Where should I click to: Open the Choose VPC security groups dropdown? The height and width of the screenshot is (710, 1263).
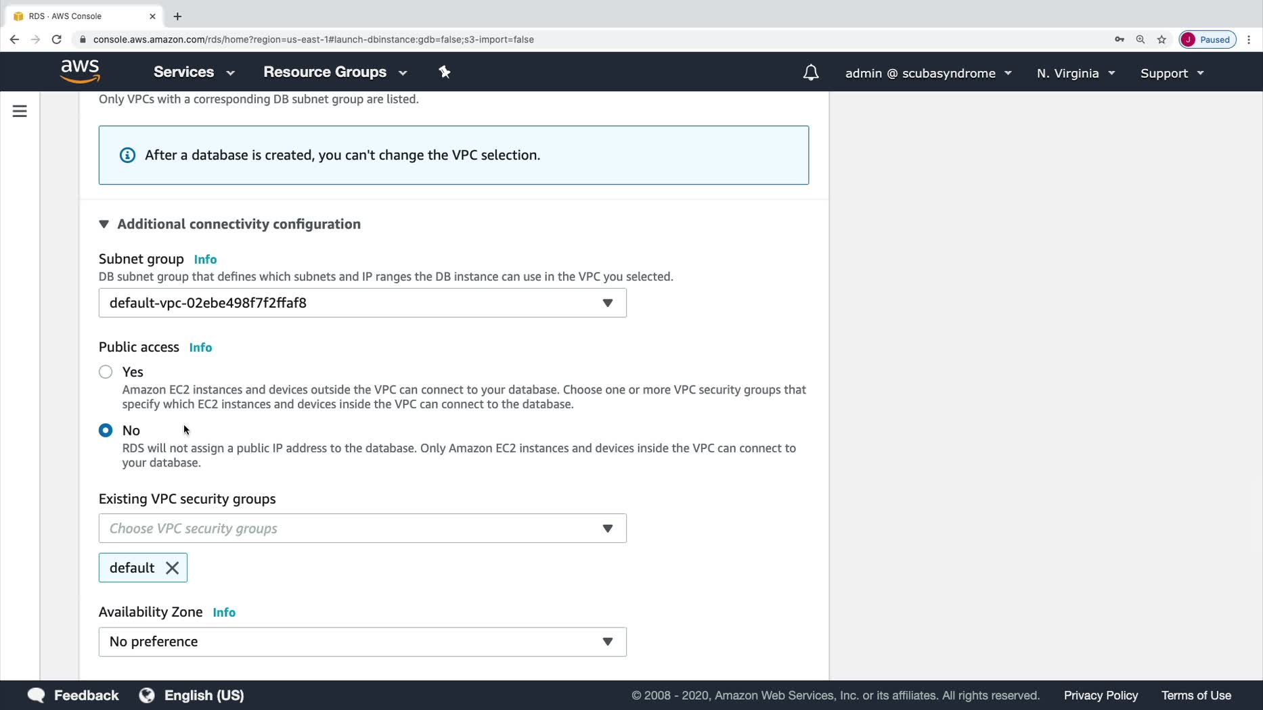point(362,528)
